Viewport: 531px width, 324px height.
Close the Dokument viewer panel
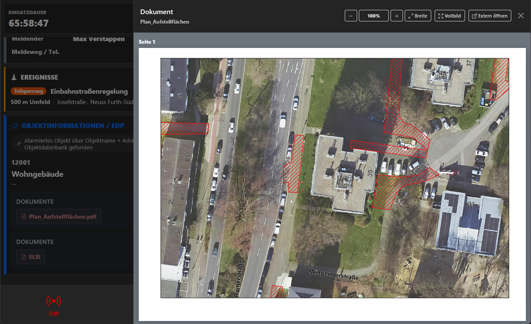521,16
